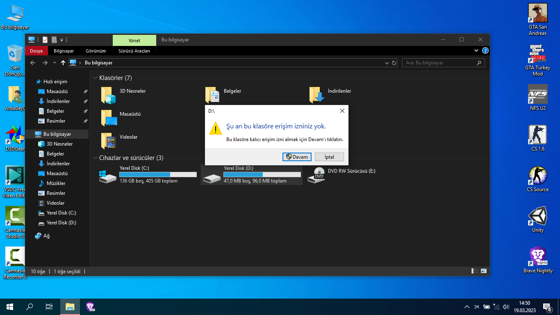Click the blue Help question mark icon
The image size is (560, 315).
(x=485, y=50)
